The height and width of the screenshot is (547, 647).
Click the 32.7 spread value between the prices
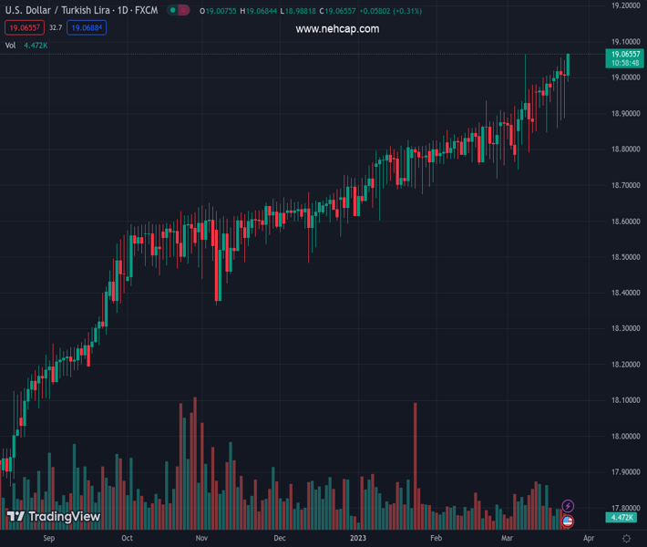(56, 28)
